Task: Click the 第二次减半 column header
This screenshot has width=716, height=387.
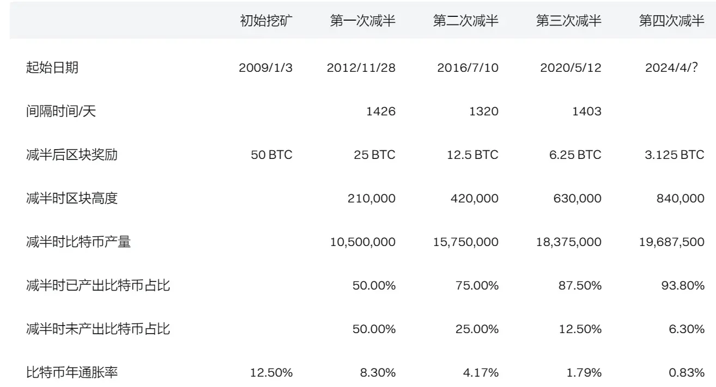Action: point(465,21)
